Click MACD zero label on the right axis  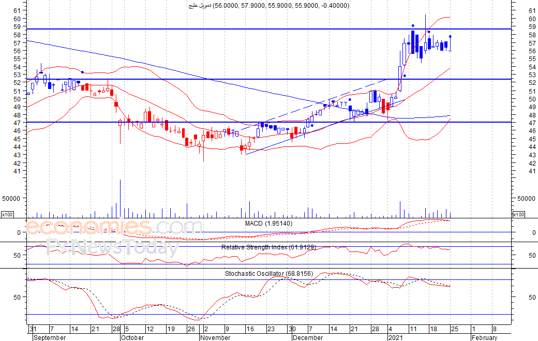534,232
